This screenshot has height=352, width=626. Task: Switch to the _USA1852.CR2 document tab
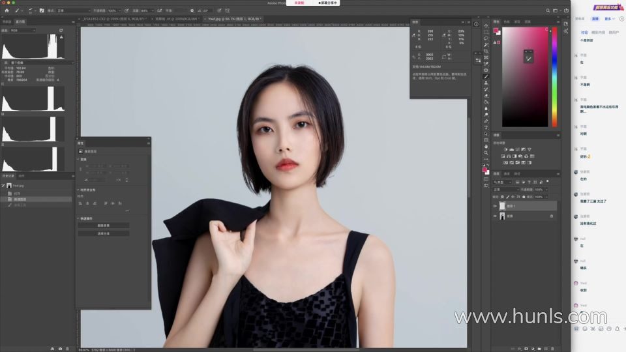pyautogui.click(x=114, y=19)
